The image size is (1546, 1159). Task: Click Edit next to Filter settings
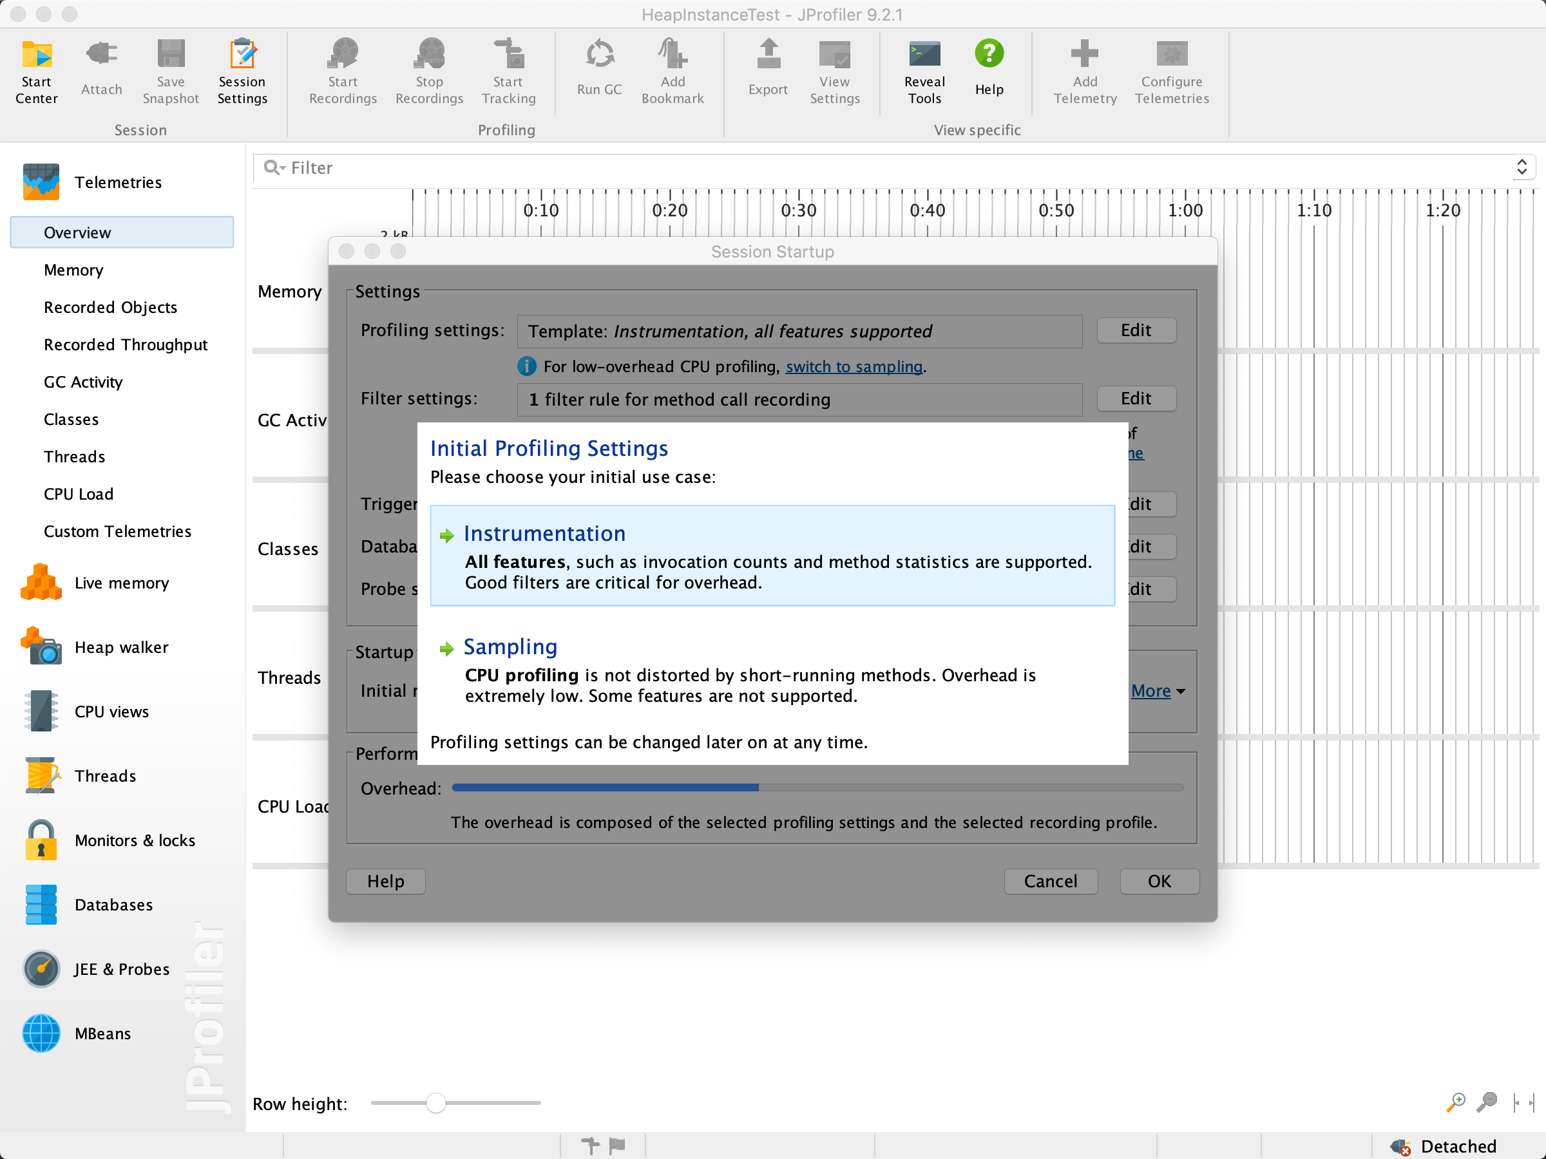tap(1136, 398)
